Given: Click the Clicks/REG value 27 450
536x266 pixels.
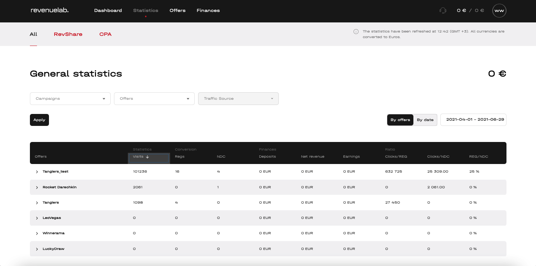Looking at the screenshot, I should point(392,202).
